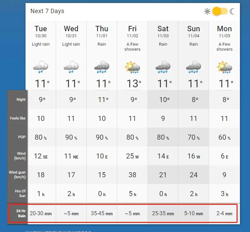Click the Wind (km/h) row label
This screenshot has width=250, height=232.
20,156
